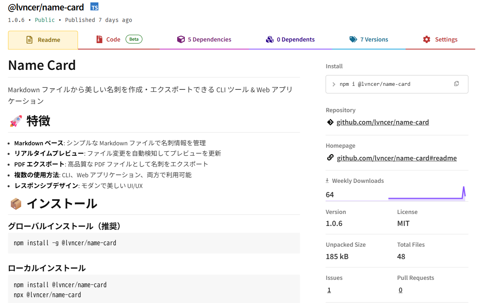Click the Name Card readme heading
This screenshot has width=480, height=303.
pos(42,65)
